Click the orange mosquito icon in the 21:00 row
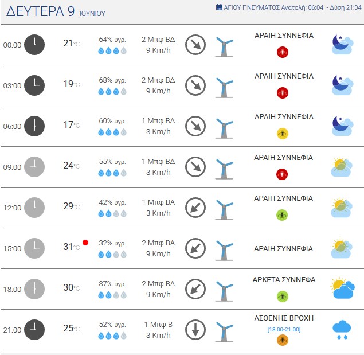The image size is (364, 355). pyautogui.click(x=283, y=340)
